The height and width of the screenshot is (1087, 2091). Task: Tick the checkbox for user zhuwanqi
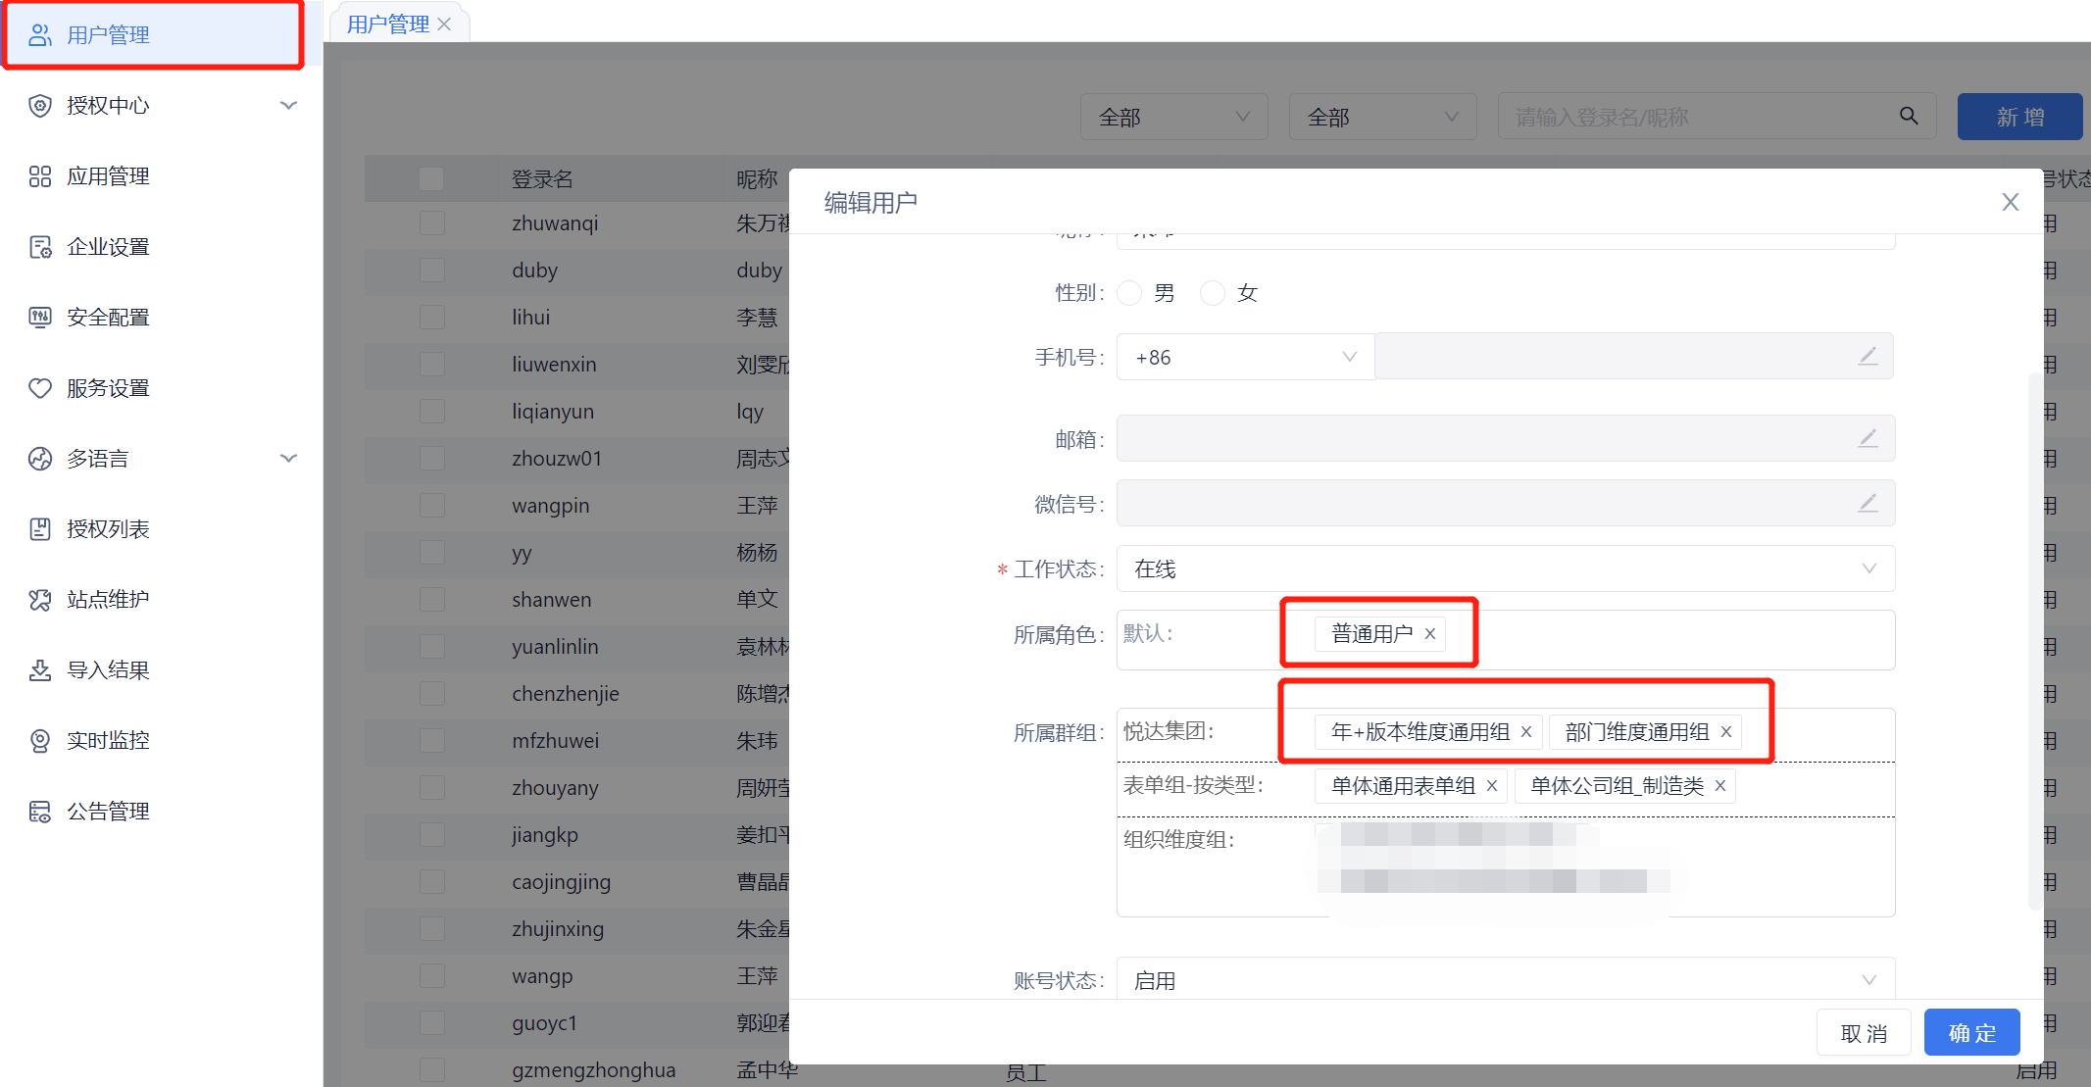[x=431, y=223]
